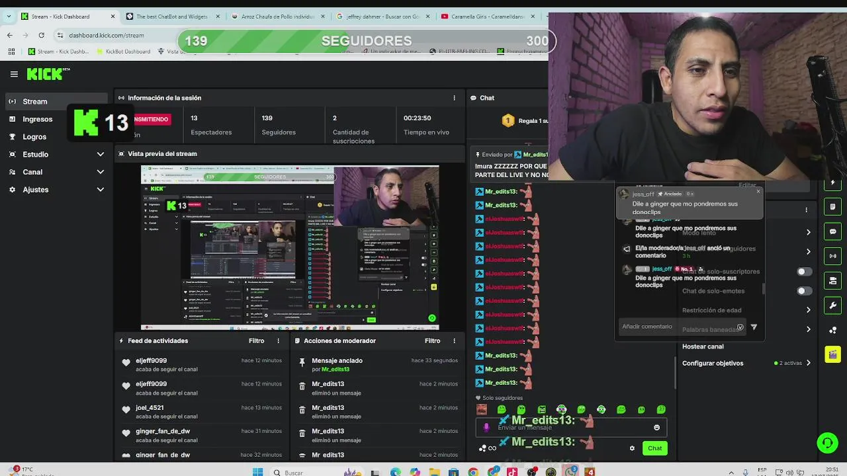Expand the Palabras baneadas setting

(x=808, y=329)
